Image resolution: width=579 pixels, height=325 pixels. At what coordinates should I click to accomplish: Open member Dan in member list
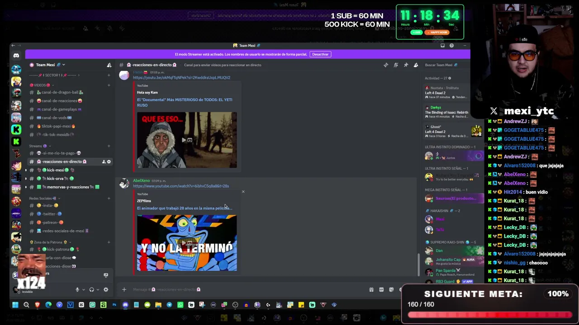coord(453,251)
